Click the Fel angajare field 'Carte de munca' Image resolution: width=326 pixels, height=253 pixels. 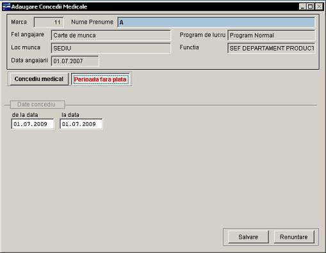[111, 35]
